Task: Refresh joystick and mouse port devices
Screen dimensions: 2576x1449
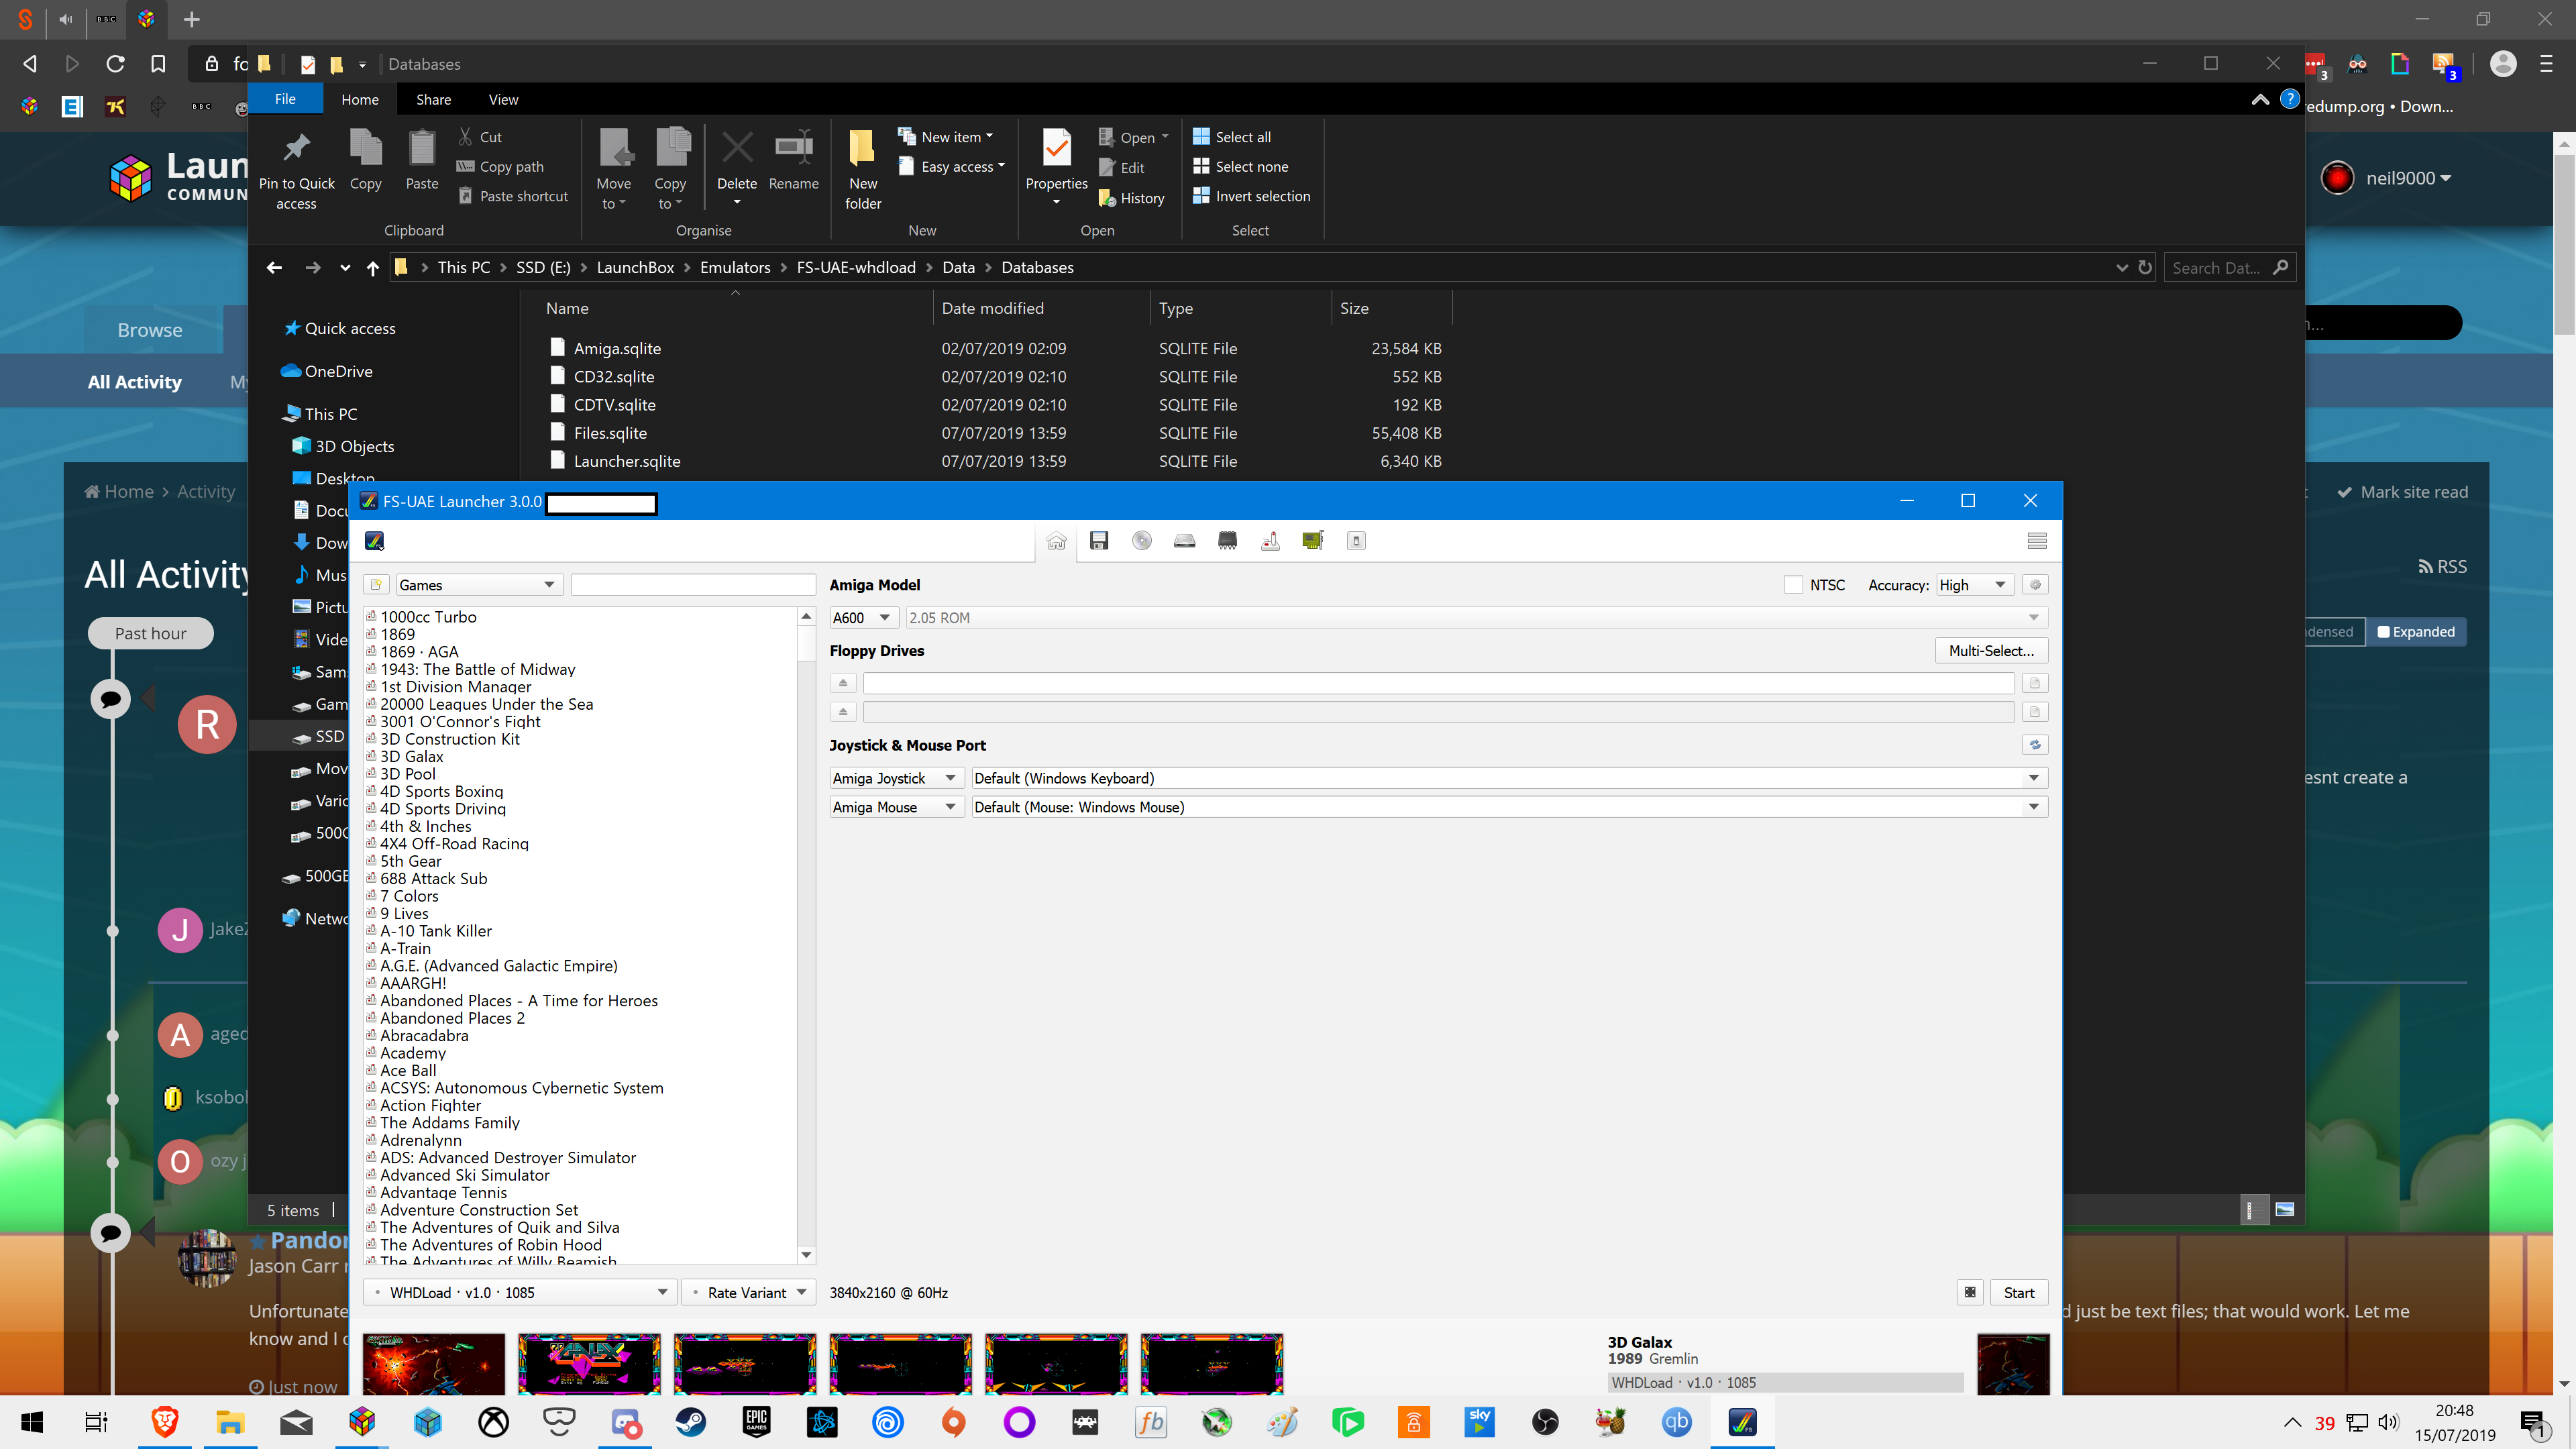Action: [2035, 745]
